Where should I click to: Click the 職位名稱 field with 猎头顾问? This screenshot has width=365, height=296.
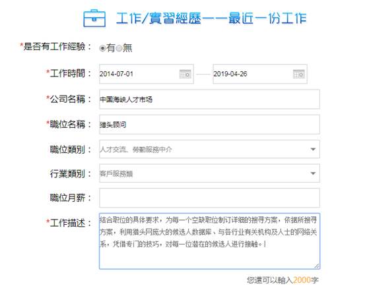click(x=209, y=125)
